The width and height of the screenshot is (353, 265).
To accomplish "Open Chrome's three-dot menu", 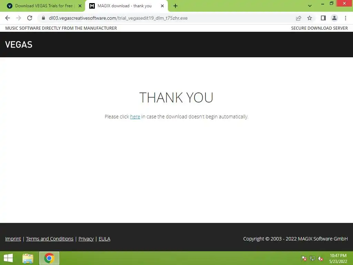I will 345,18.
